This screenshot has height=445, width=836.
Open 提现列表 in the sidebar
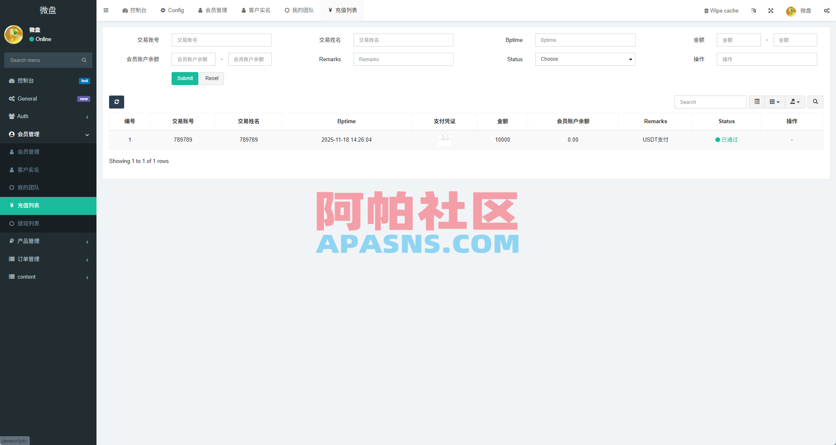(48, 223)
